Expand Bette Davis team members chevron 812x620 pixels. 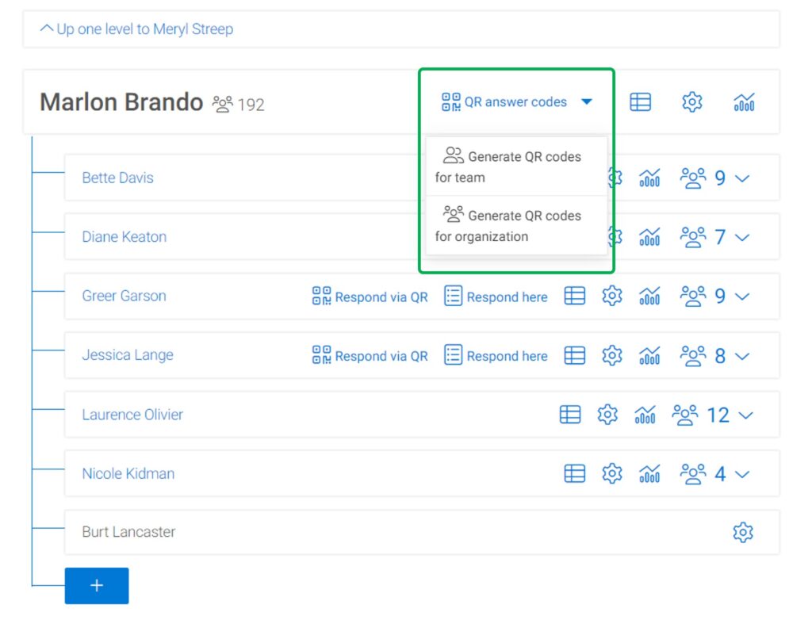coord(742,178)
